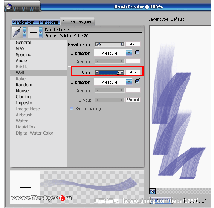Open the Resaturation Expression Pressure dropdown
The width and height of the screenshot is (214, 208).
(x=113, y=53)
